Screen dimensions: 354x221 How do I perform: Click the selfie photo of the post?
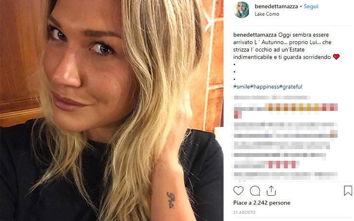pos(112,110)
